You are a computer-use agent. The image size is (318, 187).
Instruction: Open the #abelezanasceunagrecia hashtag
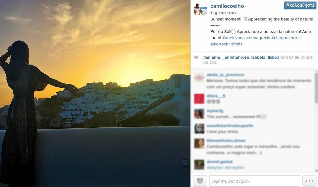click(246, 38)
